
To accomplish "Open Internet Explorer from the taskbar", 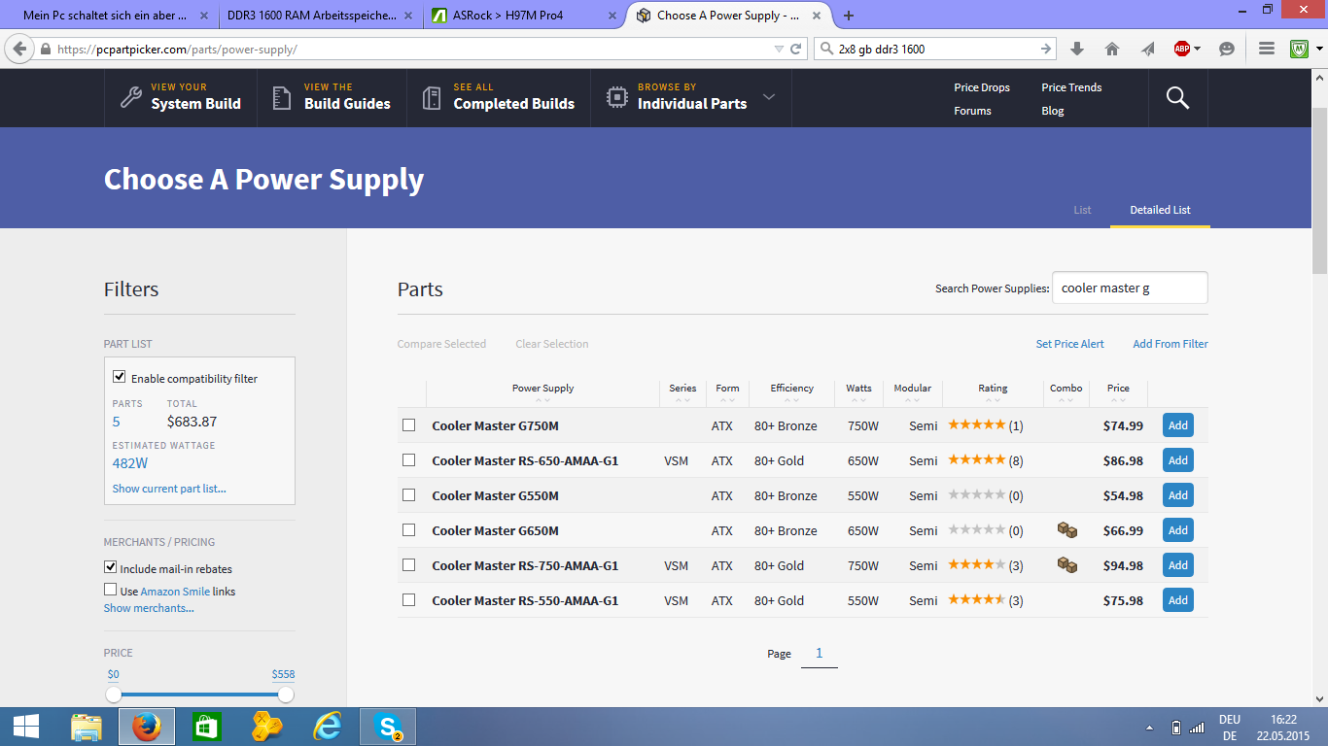I will [x=328, y=727].
